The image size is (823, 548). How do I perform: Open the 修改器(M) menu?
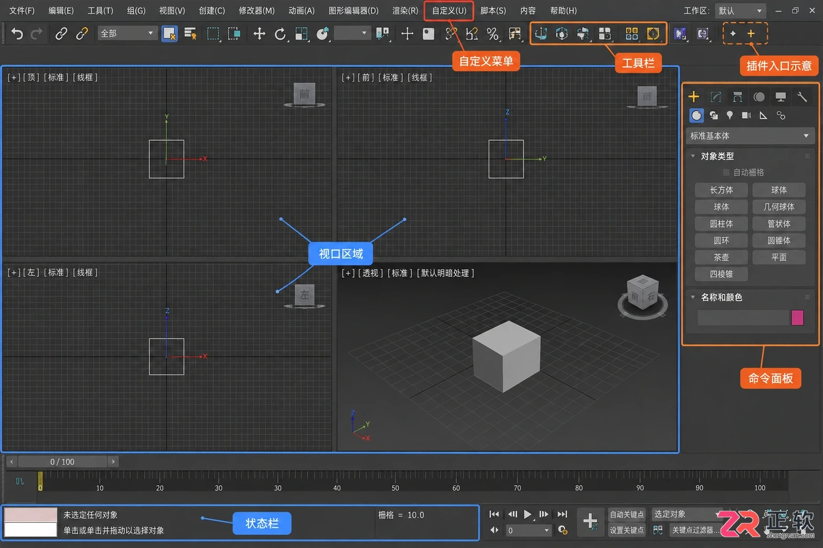pos(257,11)
